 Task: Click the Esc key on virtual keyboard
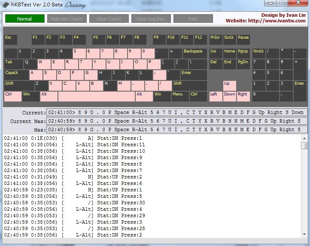[11, 40]
